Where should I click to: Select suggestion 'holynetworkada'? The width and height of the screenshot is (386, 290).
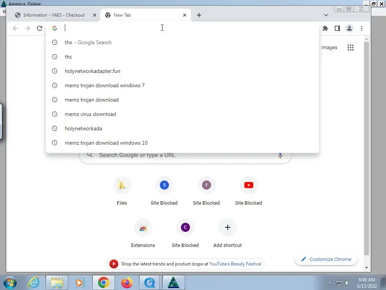(182, 128)
